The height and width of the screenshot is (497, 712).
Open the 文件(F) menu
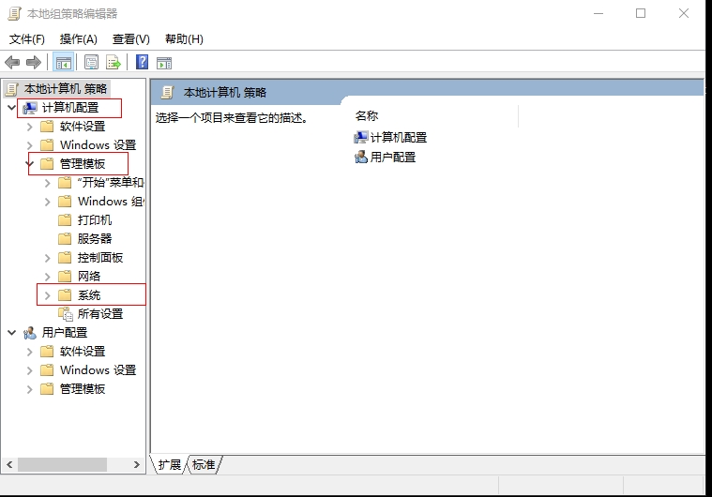pyautogui.click(x=27, y=39)
